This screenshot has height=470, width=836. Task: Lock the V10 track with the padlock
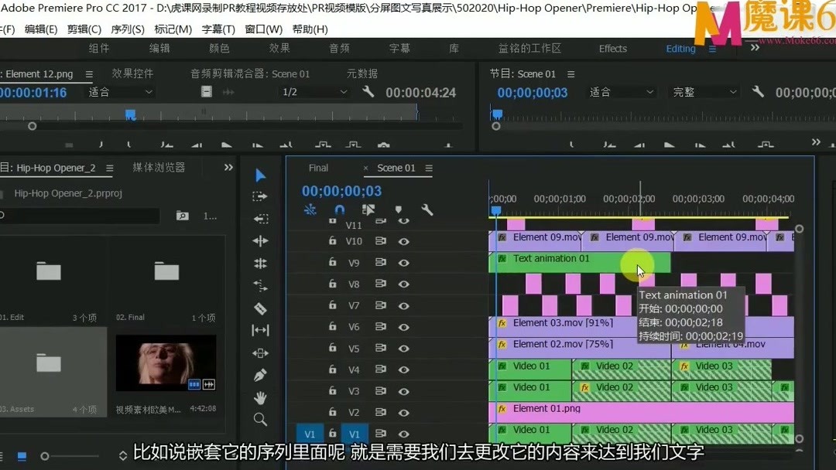tap(333, 241)
